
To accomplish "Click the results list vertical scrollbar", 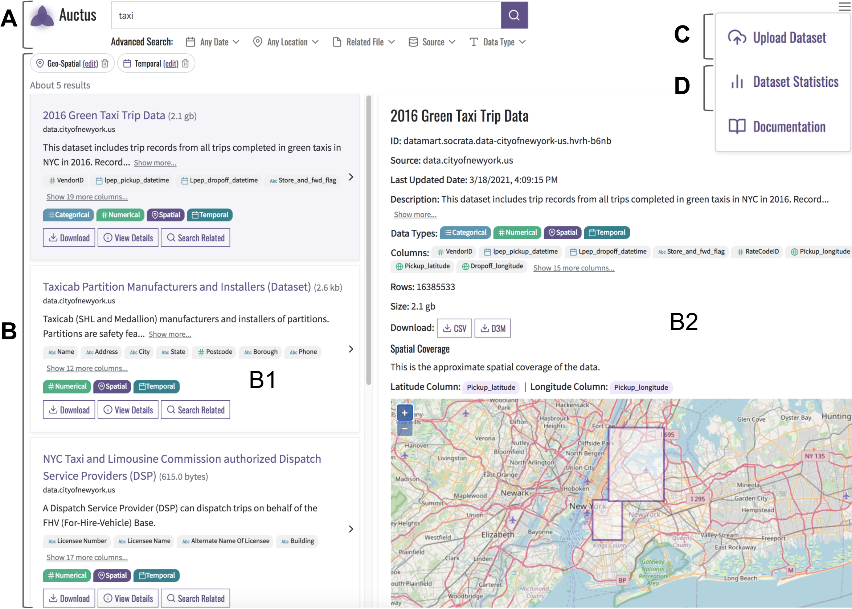I will pyautogui.click(x=368, y=240).
